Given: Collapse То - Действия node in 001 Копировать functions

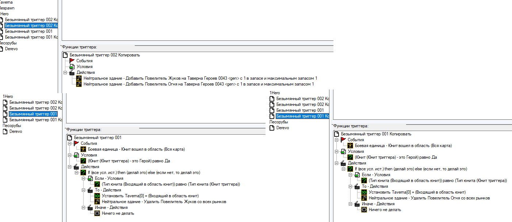Looking at the screenshot, I should (351, 186).
